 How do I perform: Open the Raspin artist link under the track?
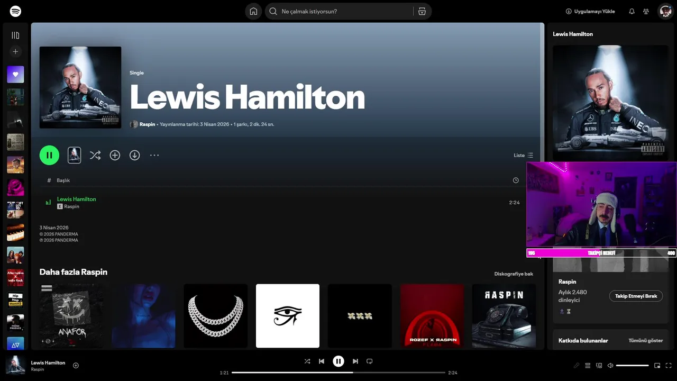71,206
